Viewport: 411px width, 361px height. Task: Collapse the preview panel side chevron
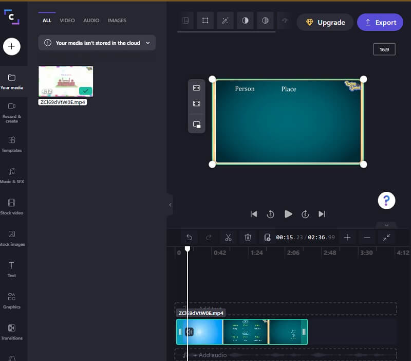click(x=171, y=204)
